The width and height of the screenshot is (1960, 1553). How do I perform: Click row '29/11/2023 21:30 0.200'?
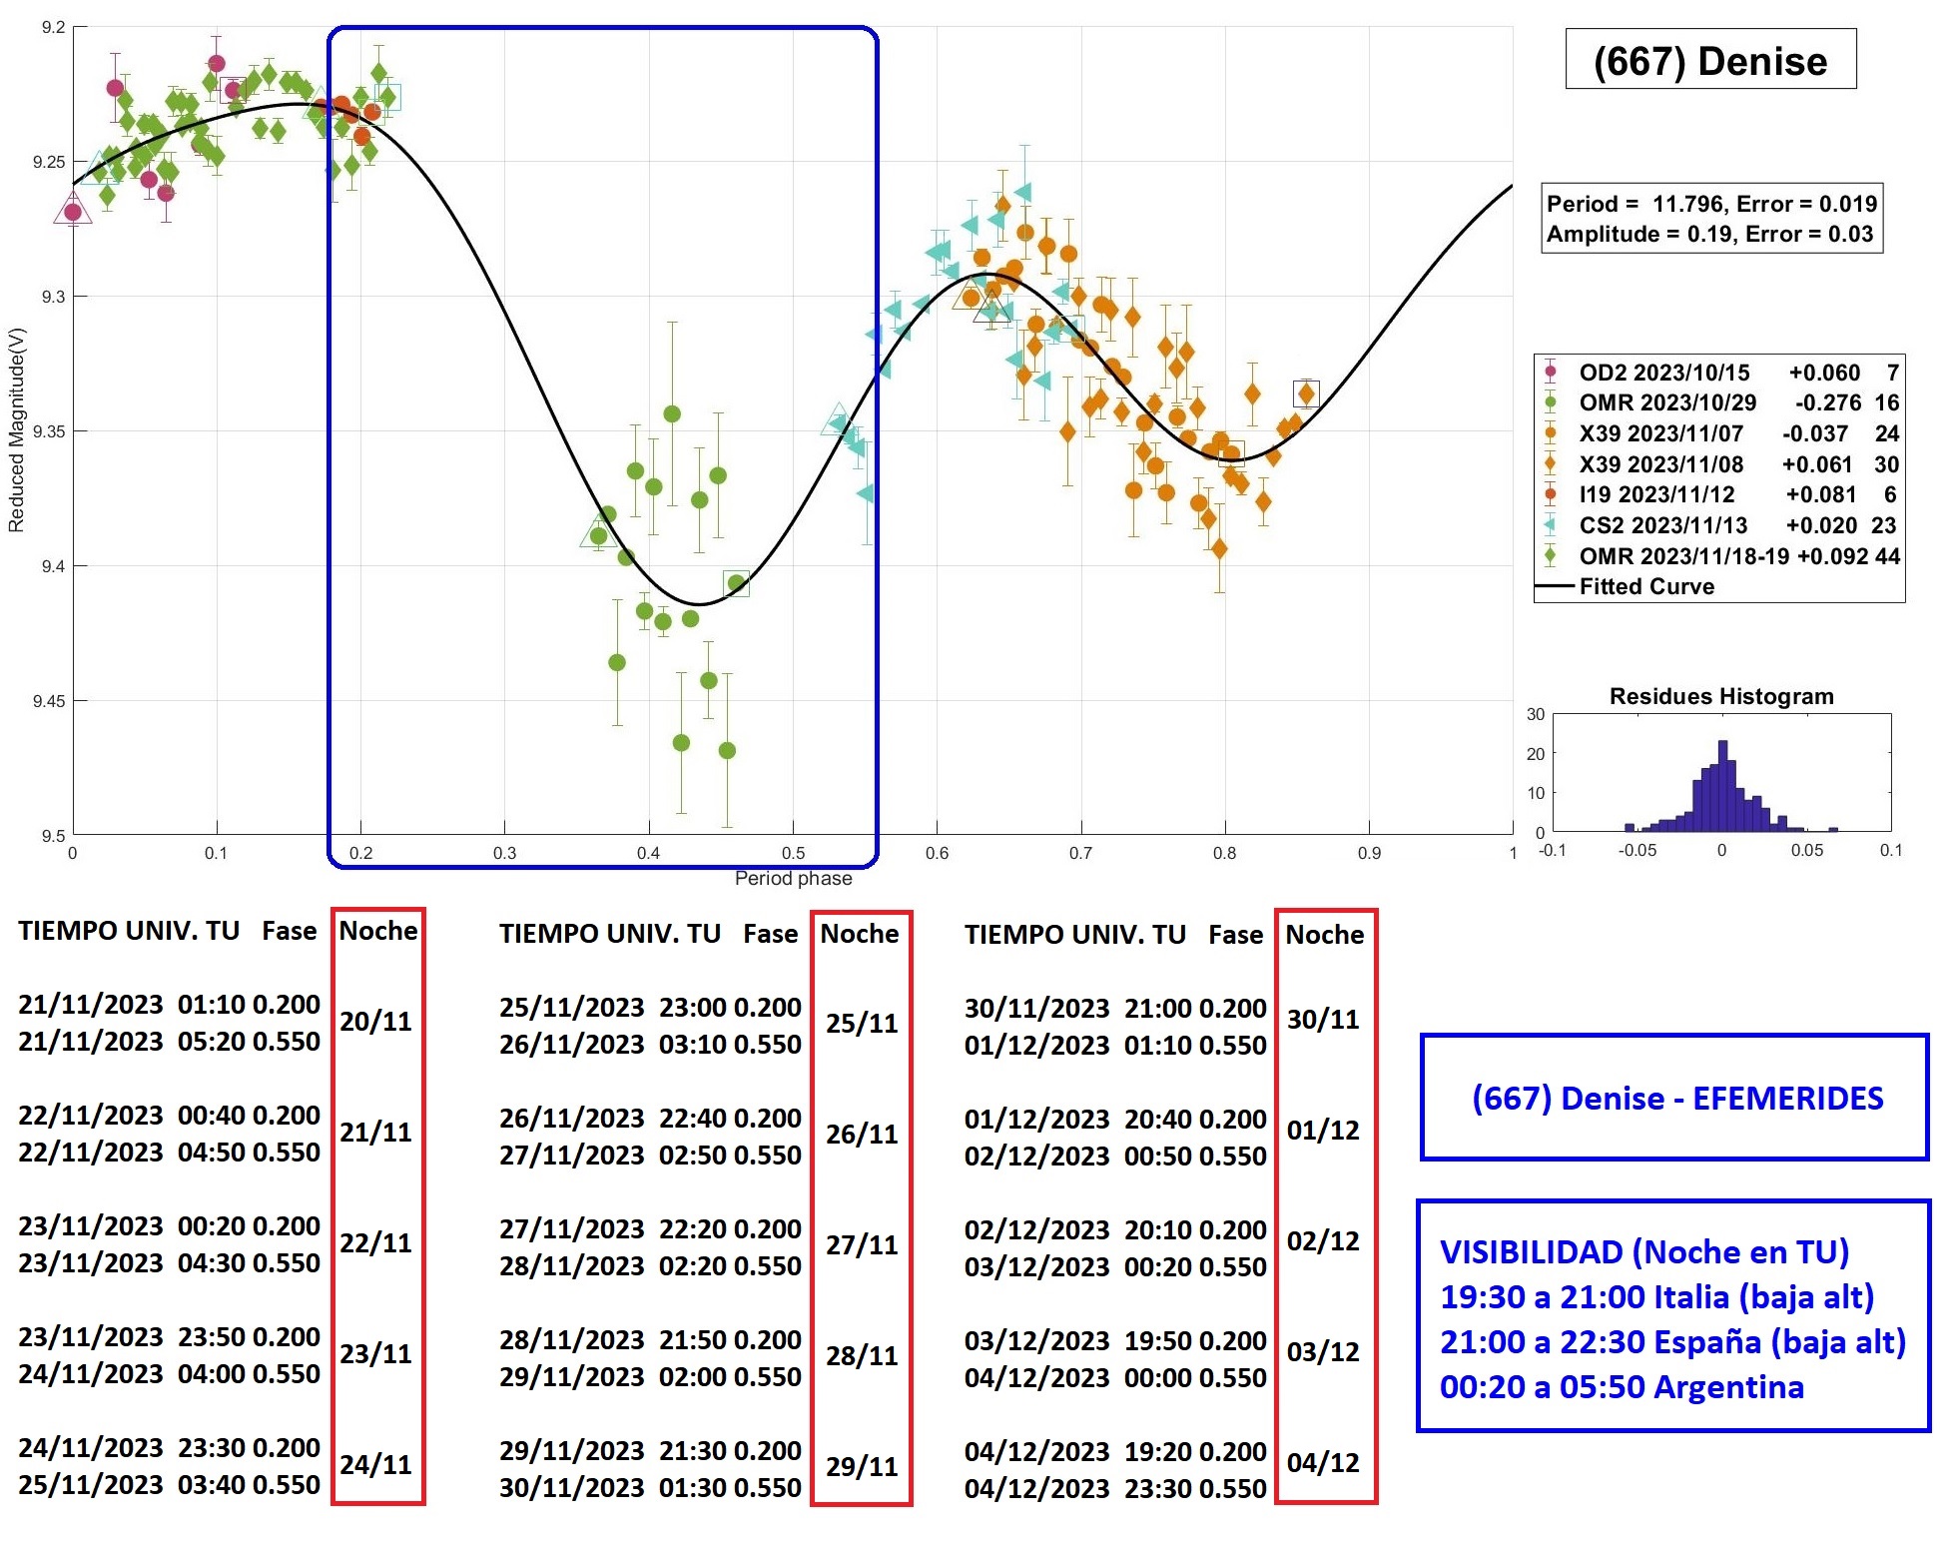[x=650, y=1450]
